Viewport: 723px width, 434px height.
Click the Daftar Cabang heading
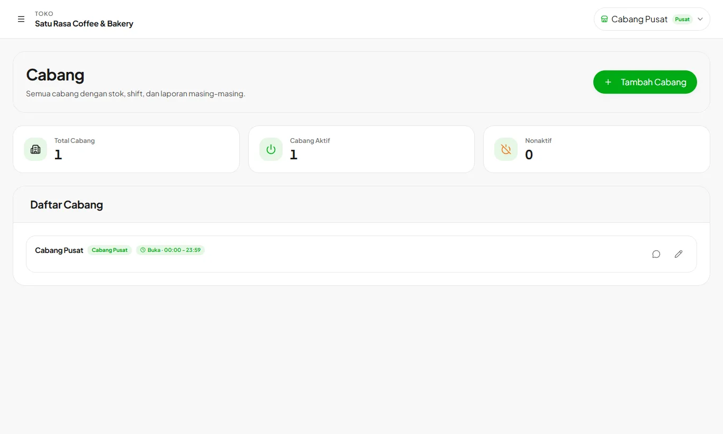coord(67,205)
